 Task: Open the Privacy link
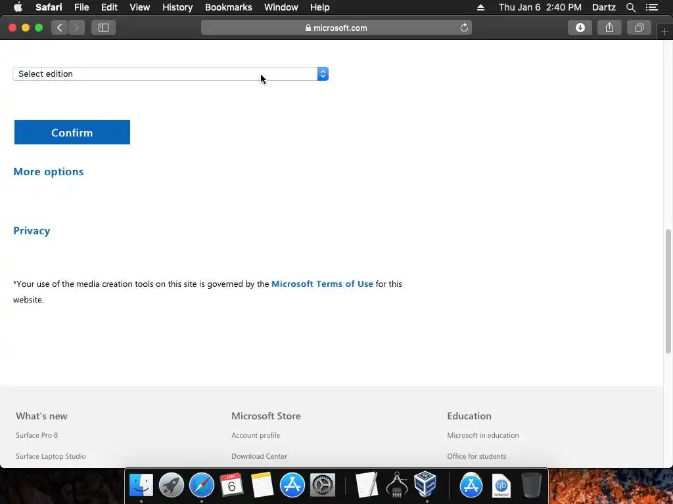pyautogui.click(x=32, y=230)
